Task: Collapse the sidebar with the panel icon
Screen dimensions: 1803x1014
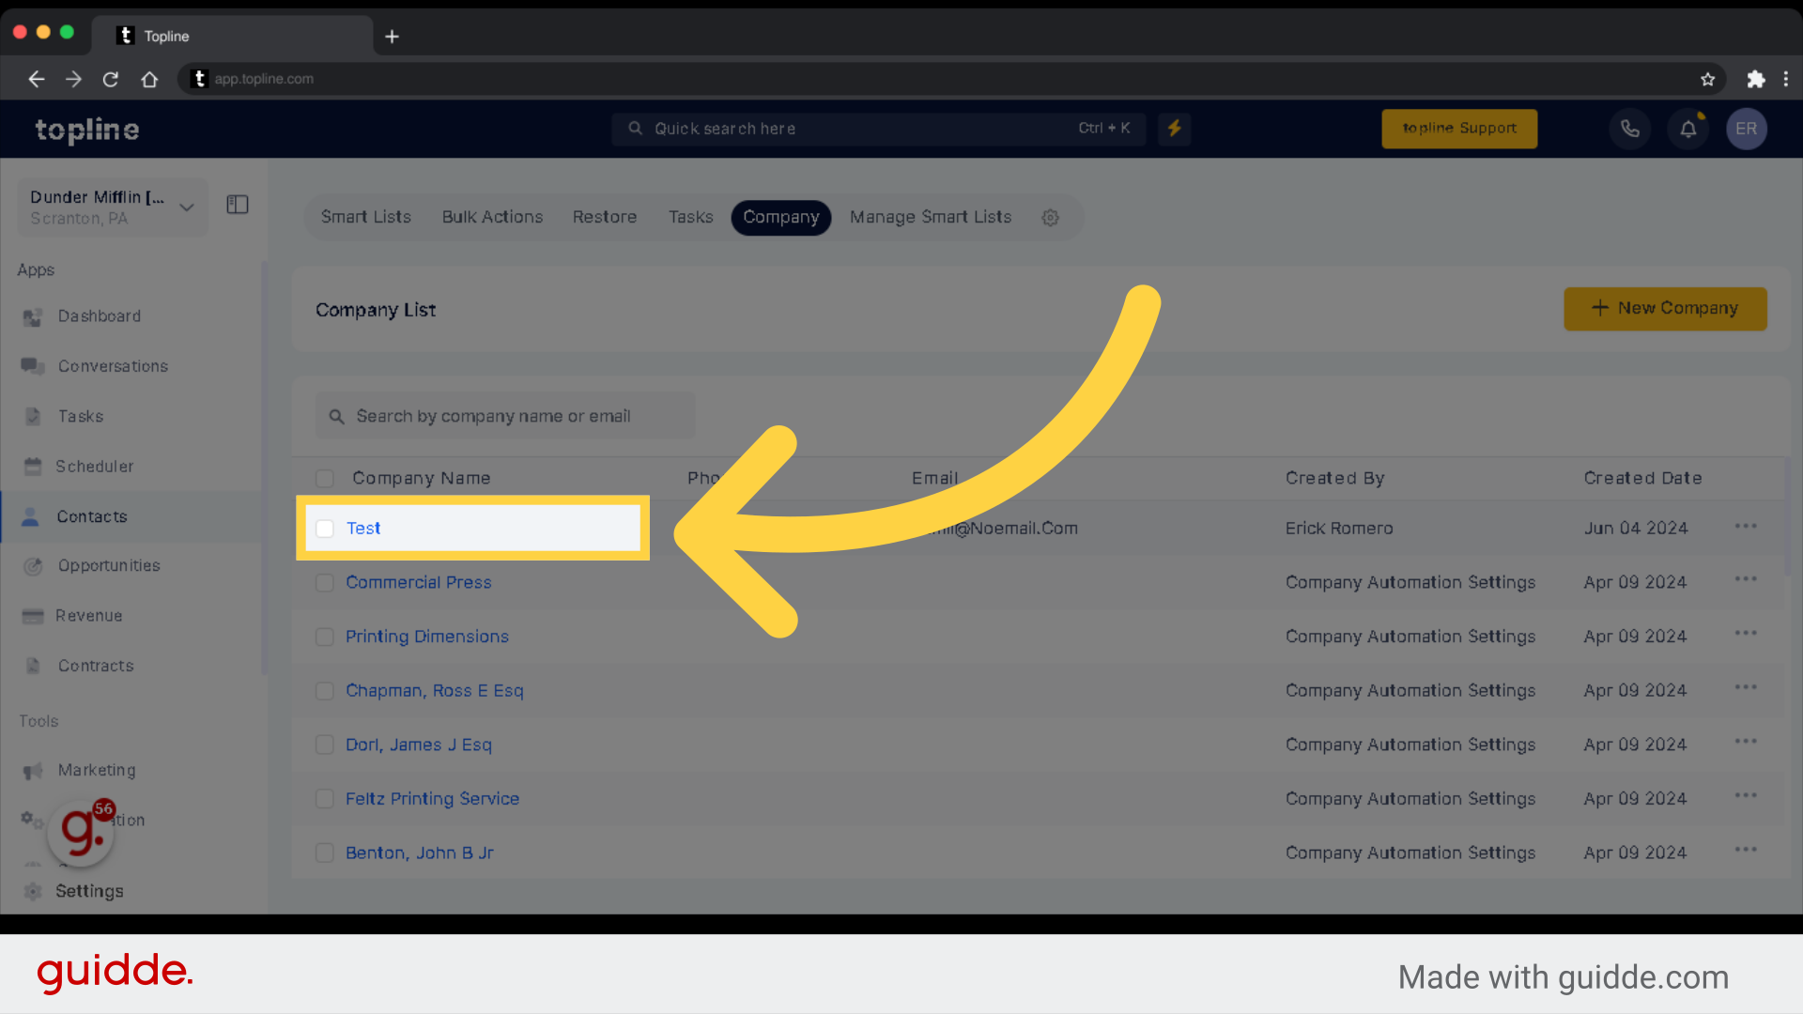Action: 238,205
